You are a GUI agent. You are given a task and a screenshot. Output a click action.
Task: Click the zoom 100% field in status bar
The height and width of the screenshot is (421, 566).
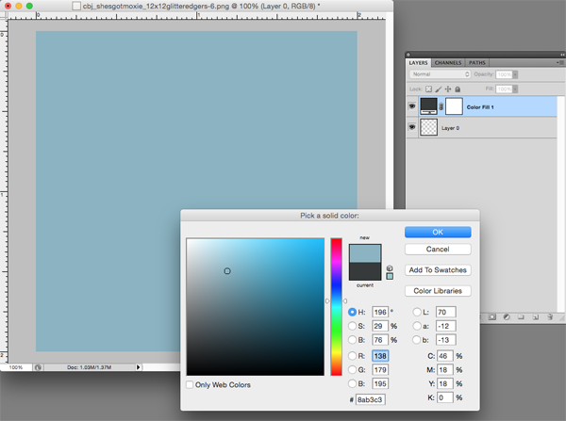coord(15,367)
